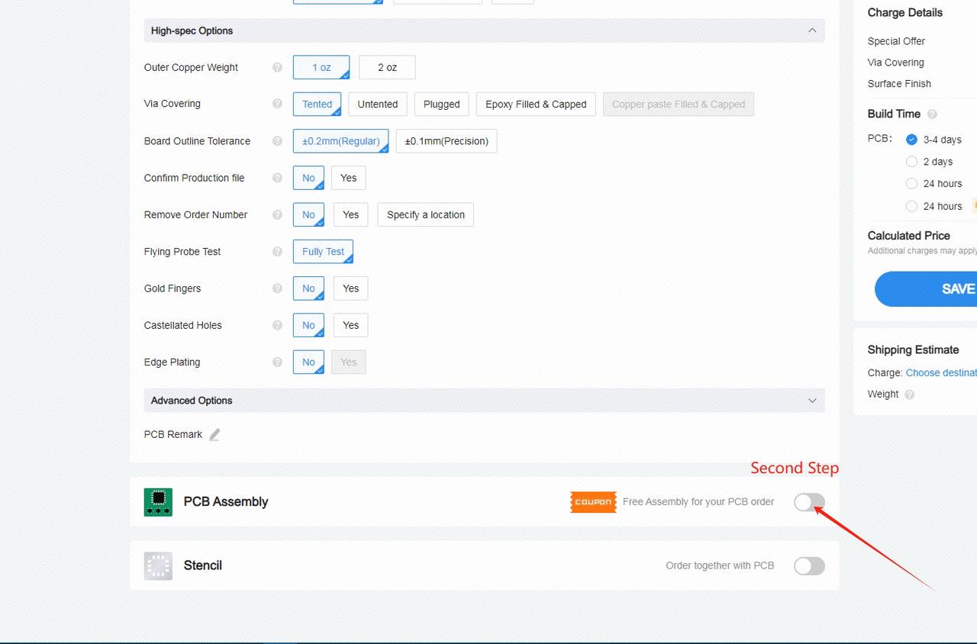
Task: Click the Build Time help icon
Action: 932,114
